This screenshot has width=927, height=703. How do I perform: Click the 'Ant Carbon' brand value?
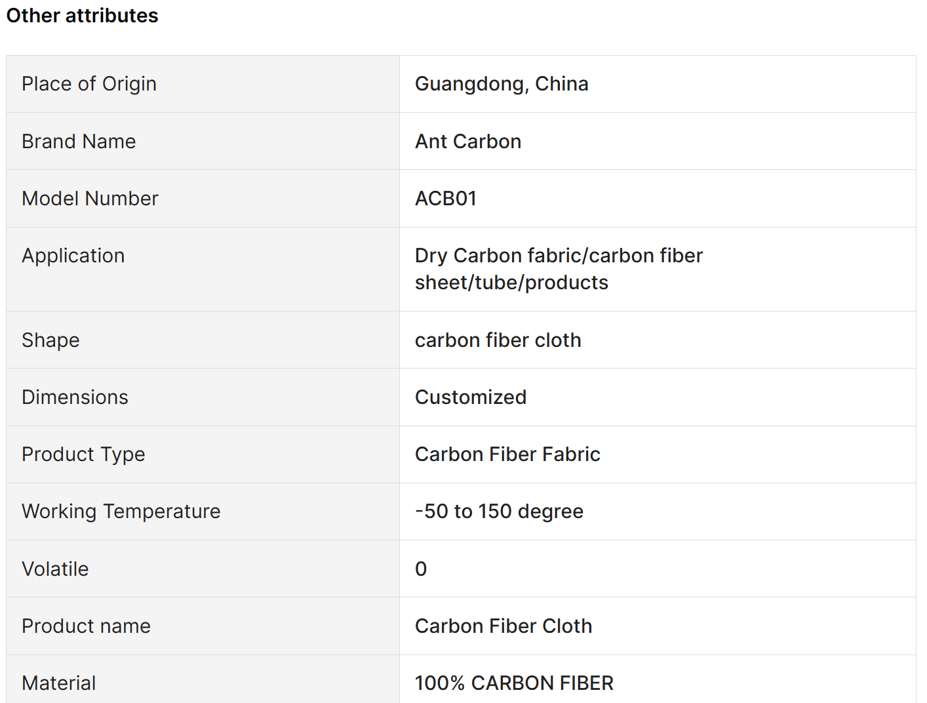pos(468,142)
